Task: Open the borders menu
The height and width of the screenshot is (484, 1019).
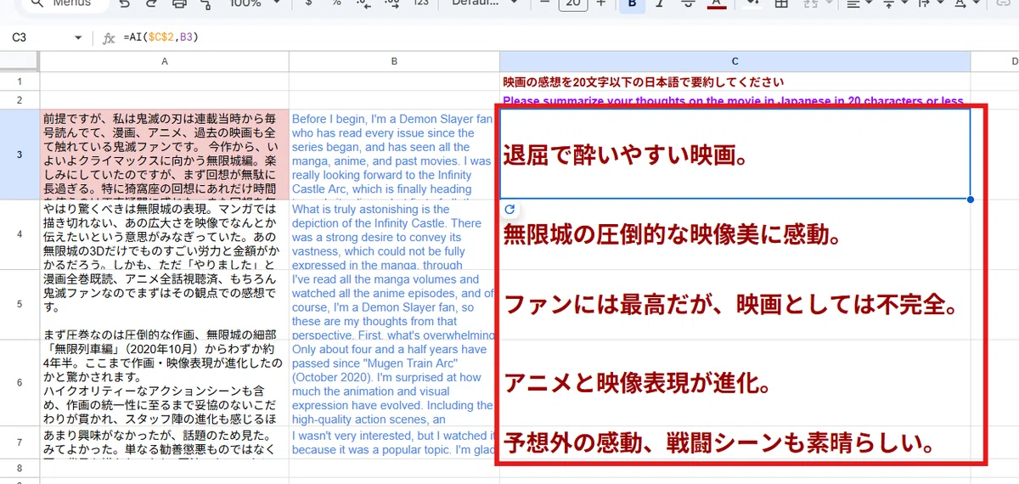Action: pyautogui.click(x=781, y=3)
